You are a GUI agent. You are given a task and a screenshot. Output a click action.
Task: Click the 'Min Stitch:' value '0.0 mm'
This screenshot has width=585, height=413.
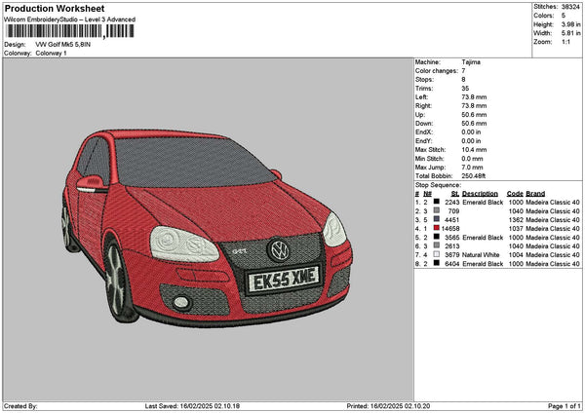(x=472, y=159)
